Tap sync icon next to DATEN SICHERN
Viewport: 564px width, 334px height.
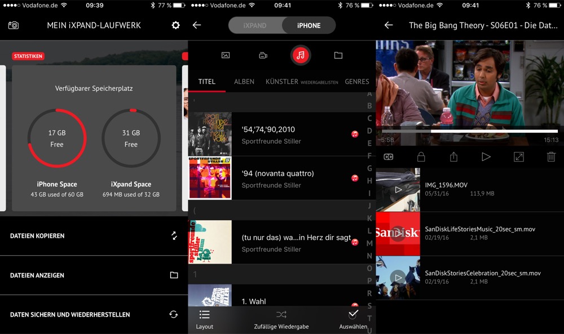174,315
